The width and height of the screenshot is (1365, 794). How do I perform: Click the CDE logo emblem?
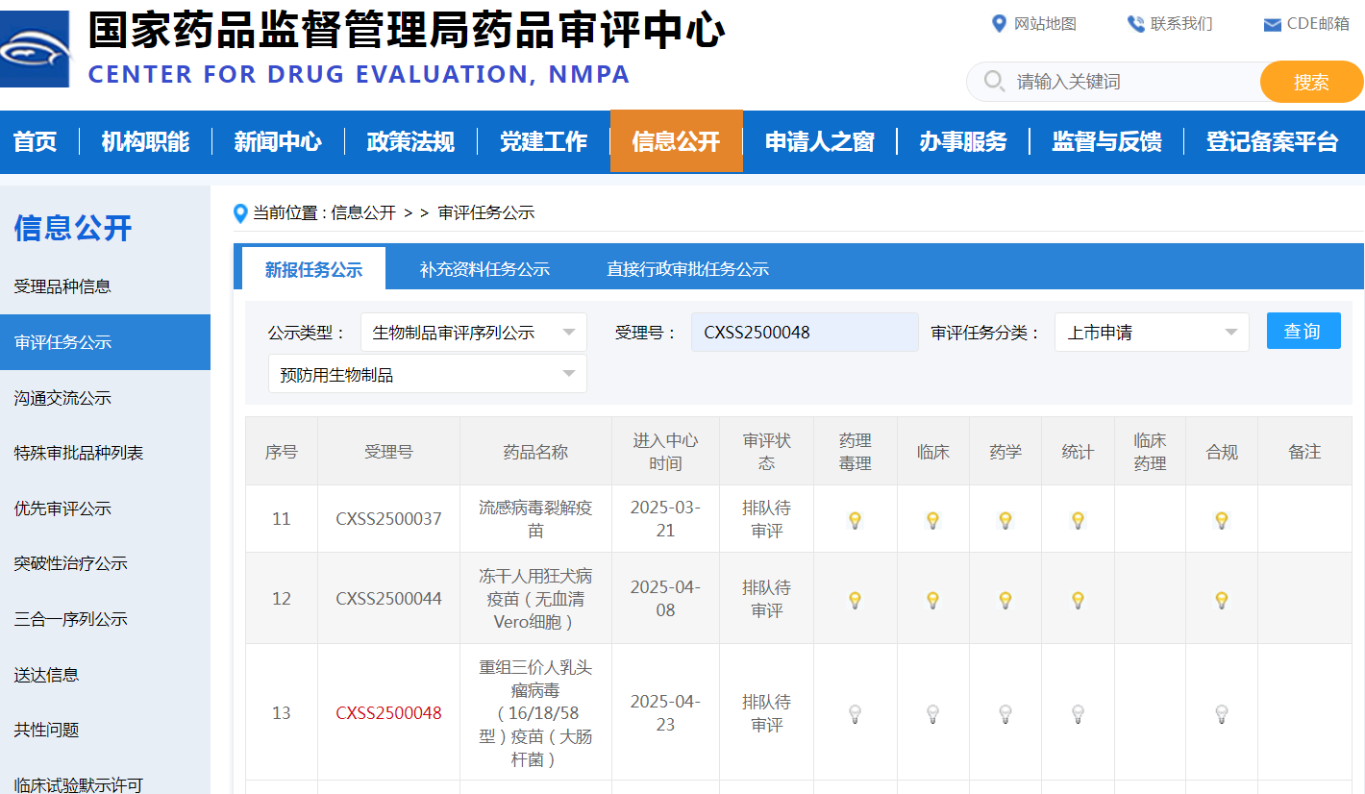pyautogui.click(x=35, y=48)
